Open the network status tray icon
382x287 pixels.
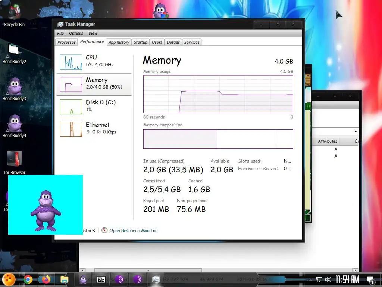(x=319, y=280)
